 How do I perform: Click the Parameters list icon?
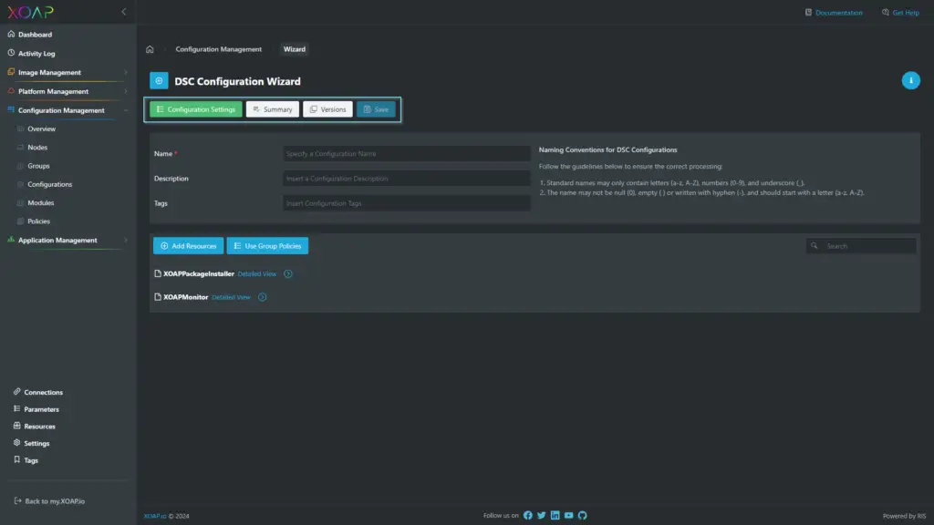pyautogui.click(x=16, y=409)
